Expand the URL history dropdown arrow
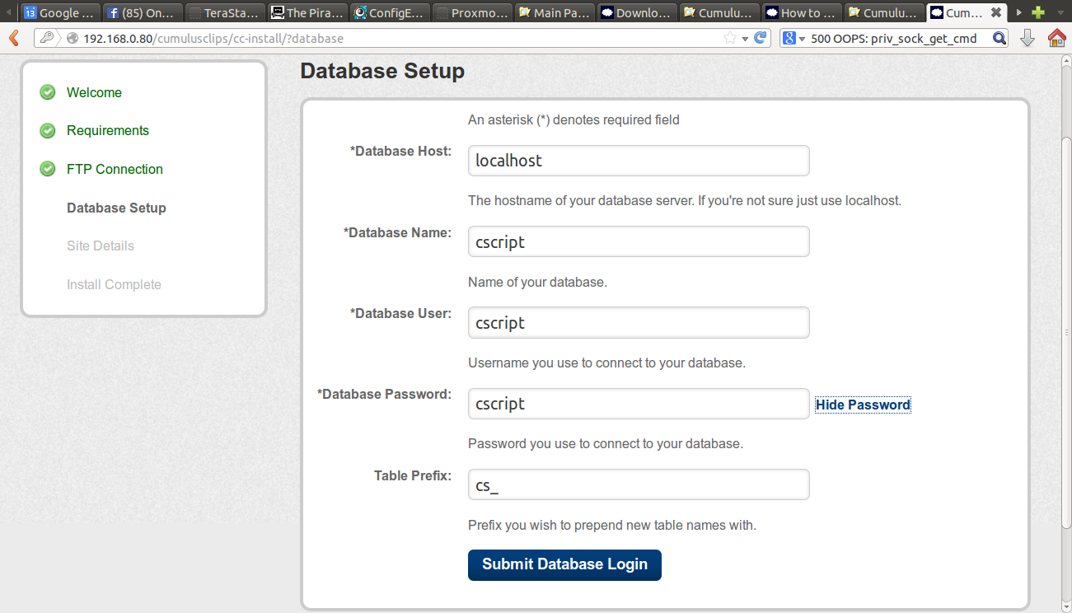 click(745, 38)
